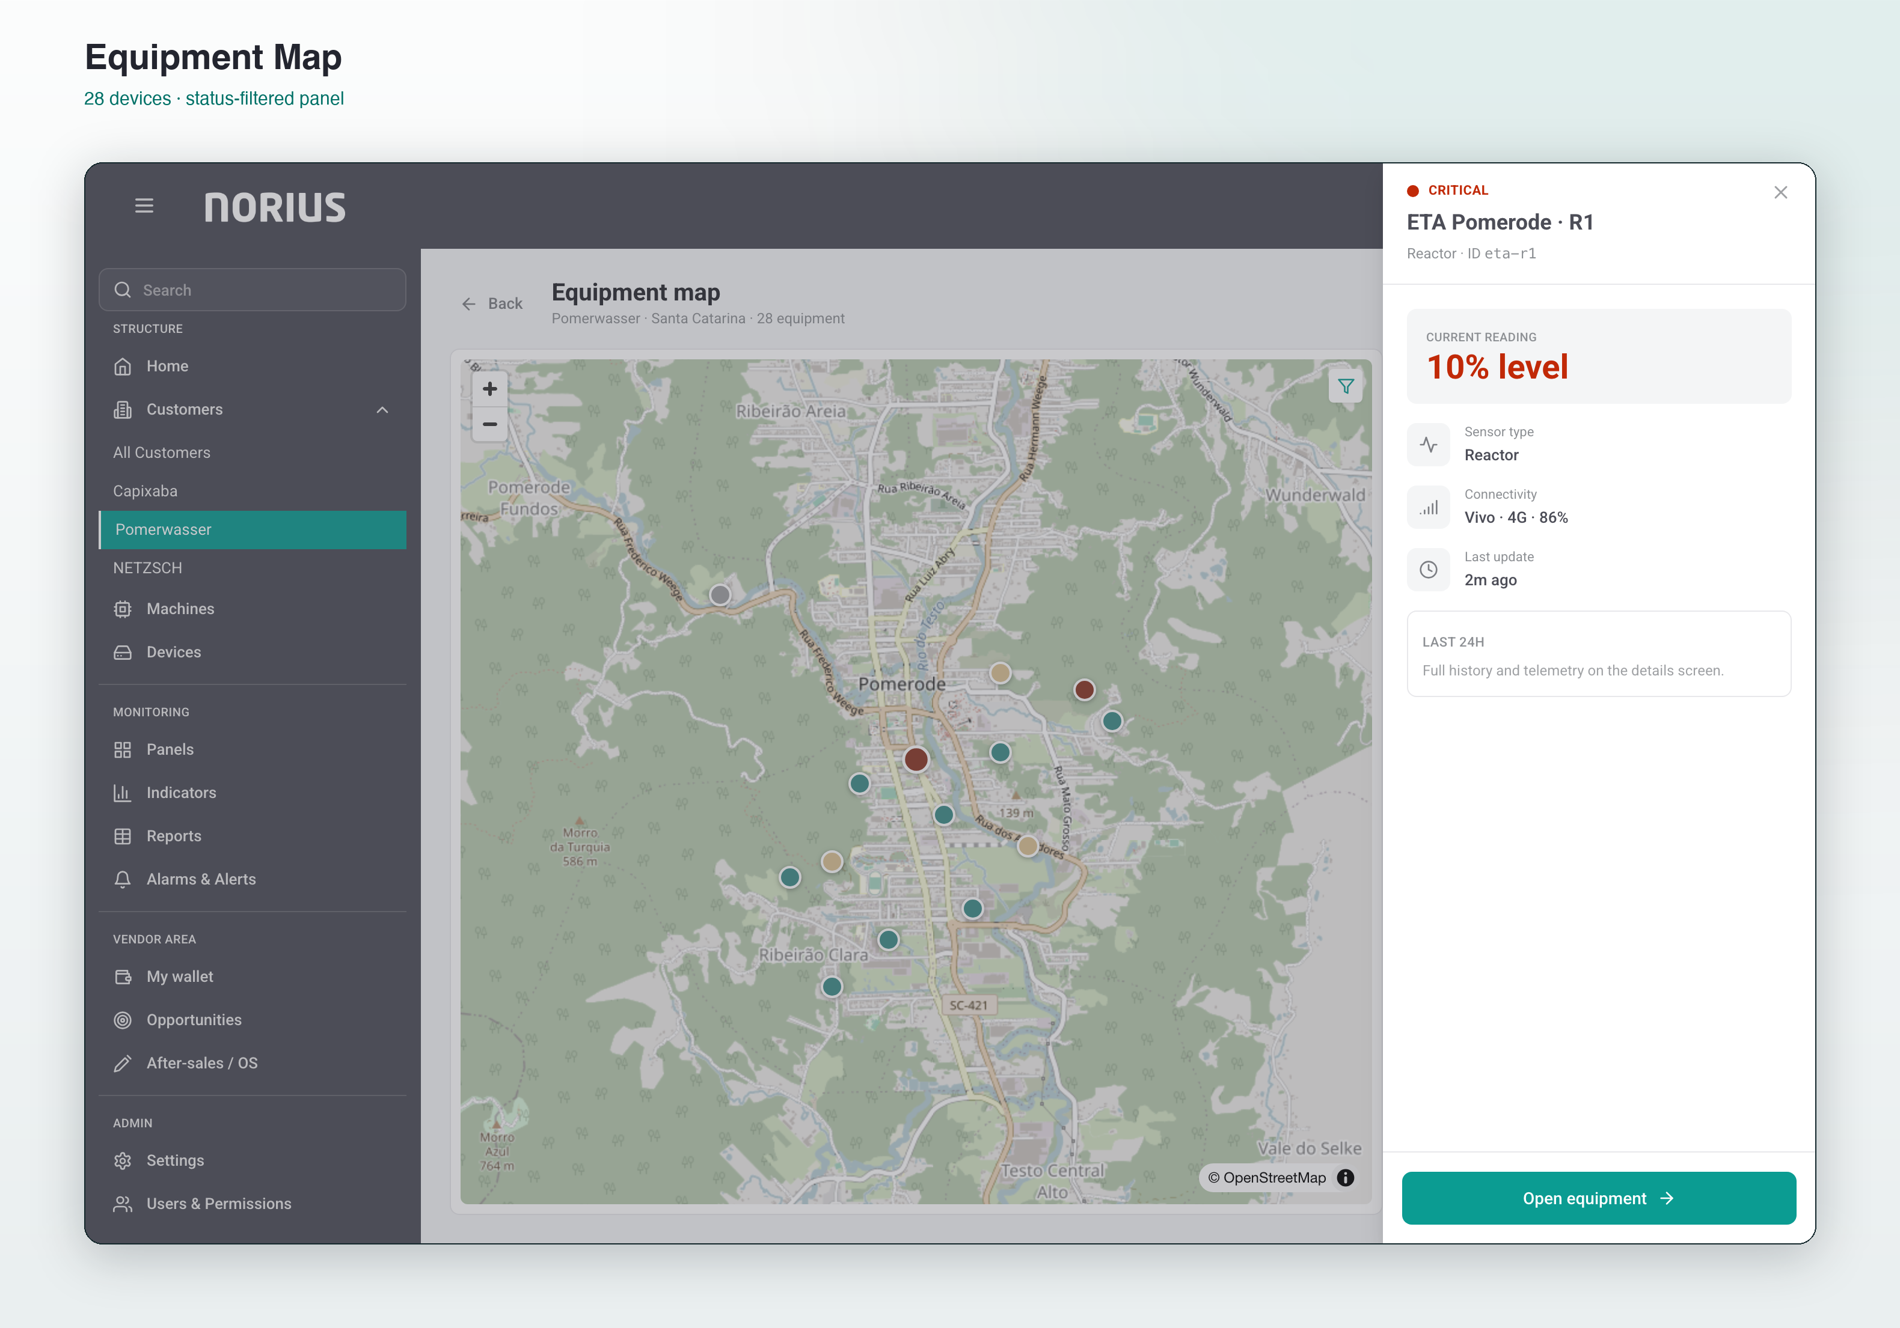The image size is (1900, 1328).
Task: Click the CRITICAL status label
Action: tap(1458, 191)
